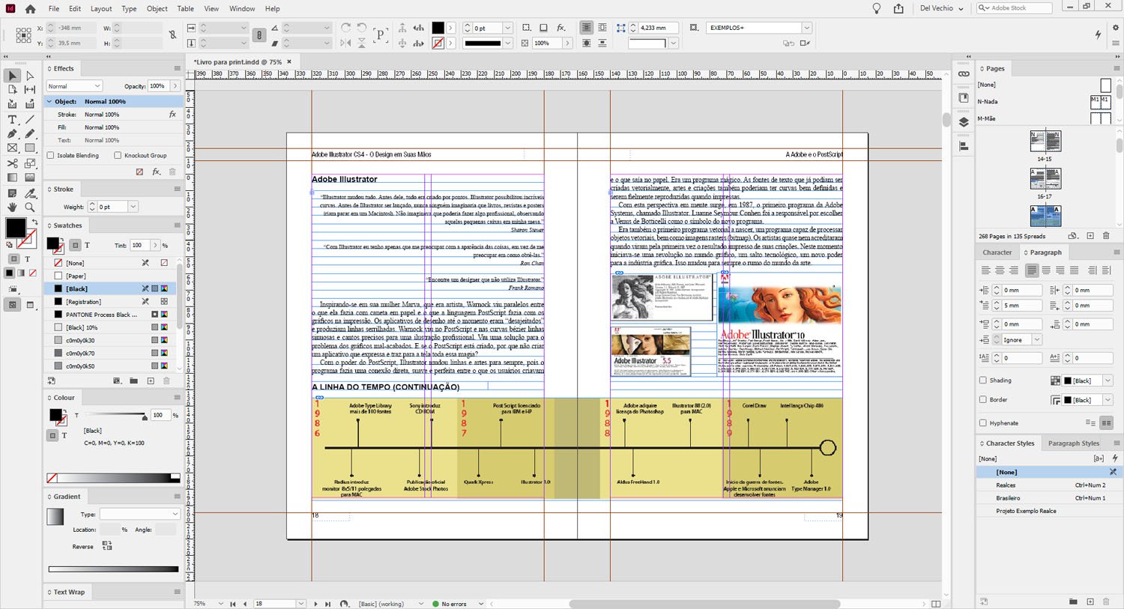Delete selected page via trash icon
The image size is (1124, 609).
click(x=1106, y=236)
